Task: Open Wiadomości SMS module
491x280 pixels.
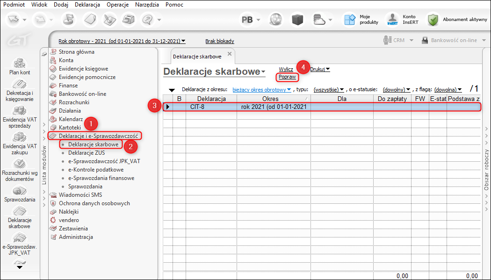Action: pos(76,194)
